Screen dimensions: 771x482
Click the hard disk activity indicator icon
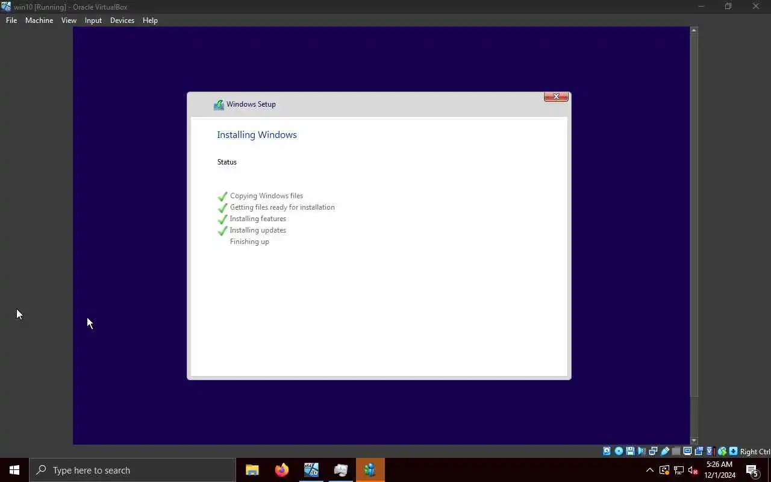(607, 451)
